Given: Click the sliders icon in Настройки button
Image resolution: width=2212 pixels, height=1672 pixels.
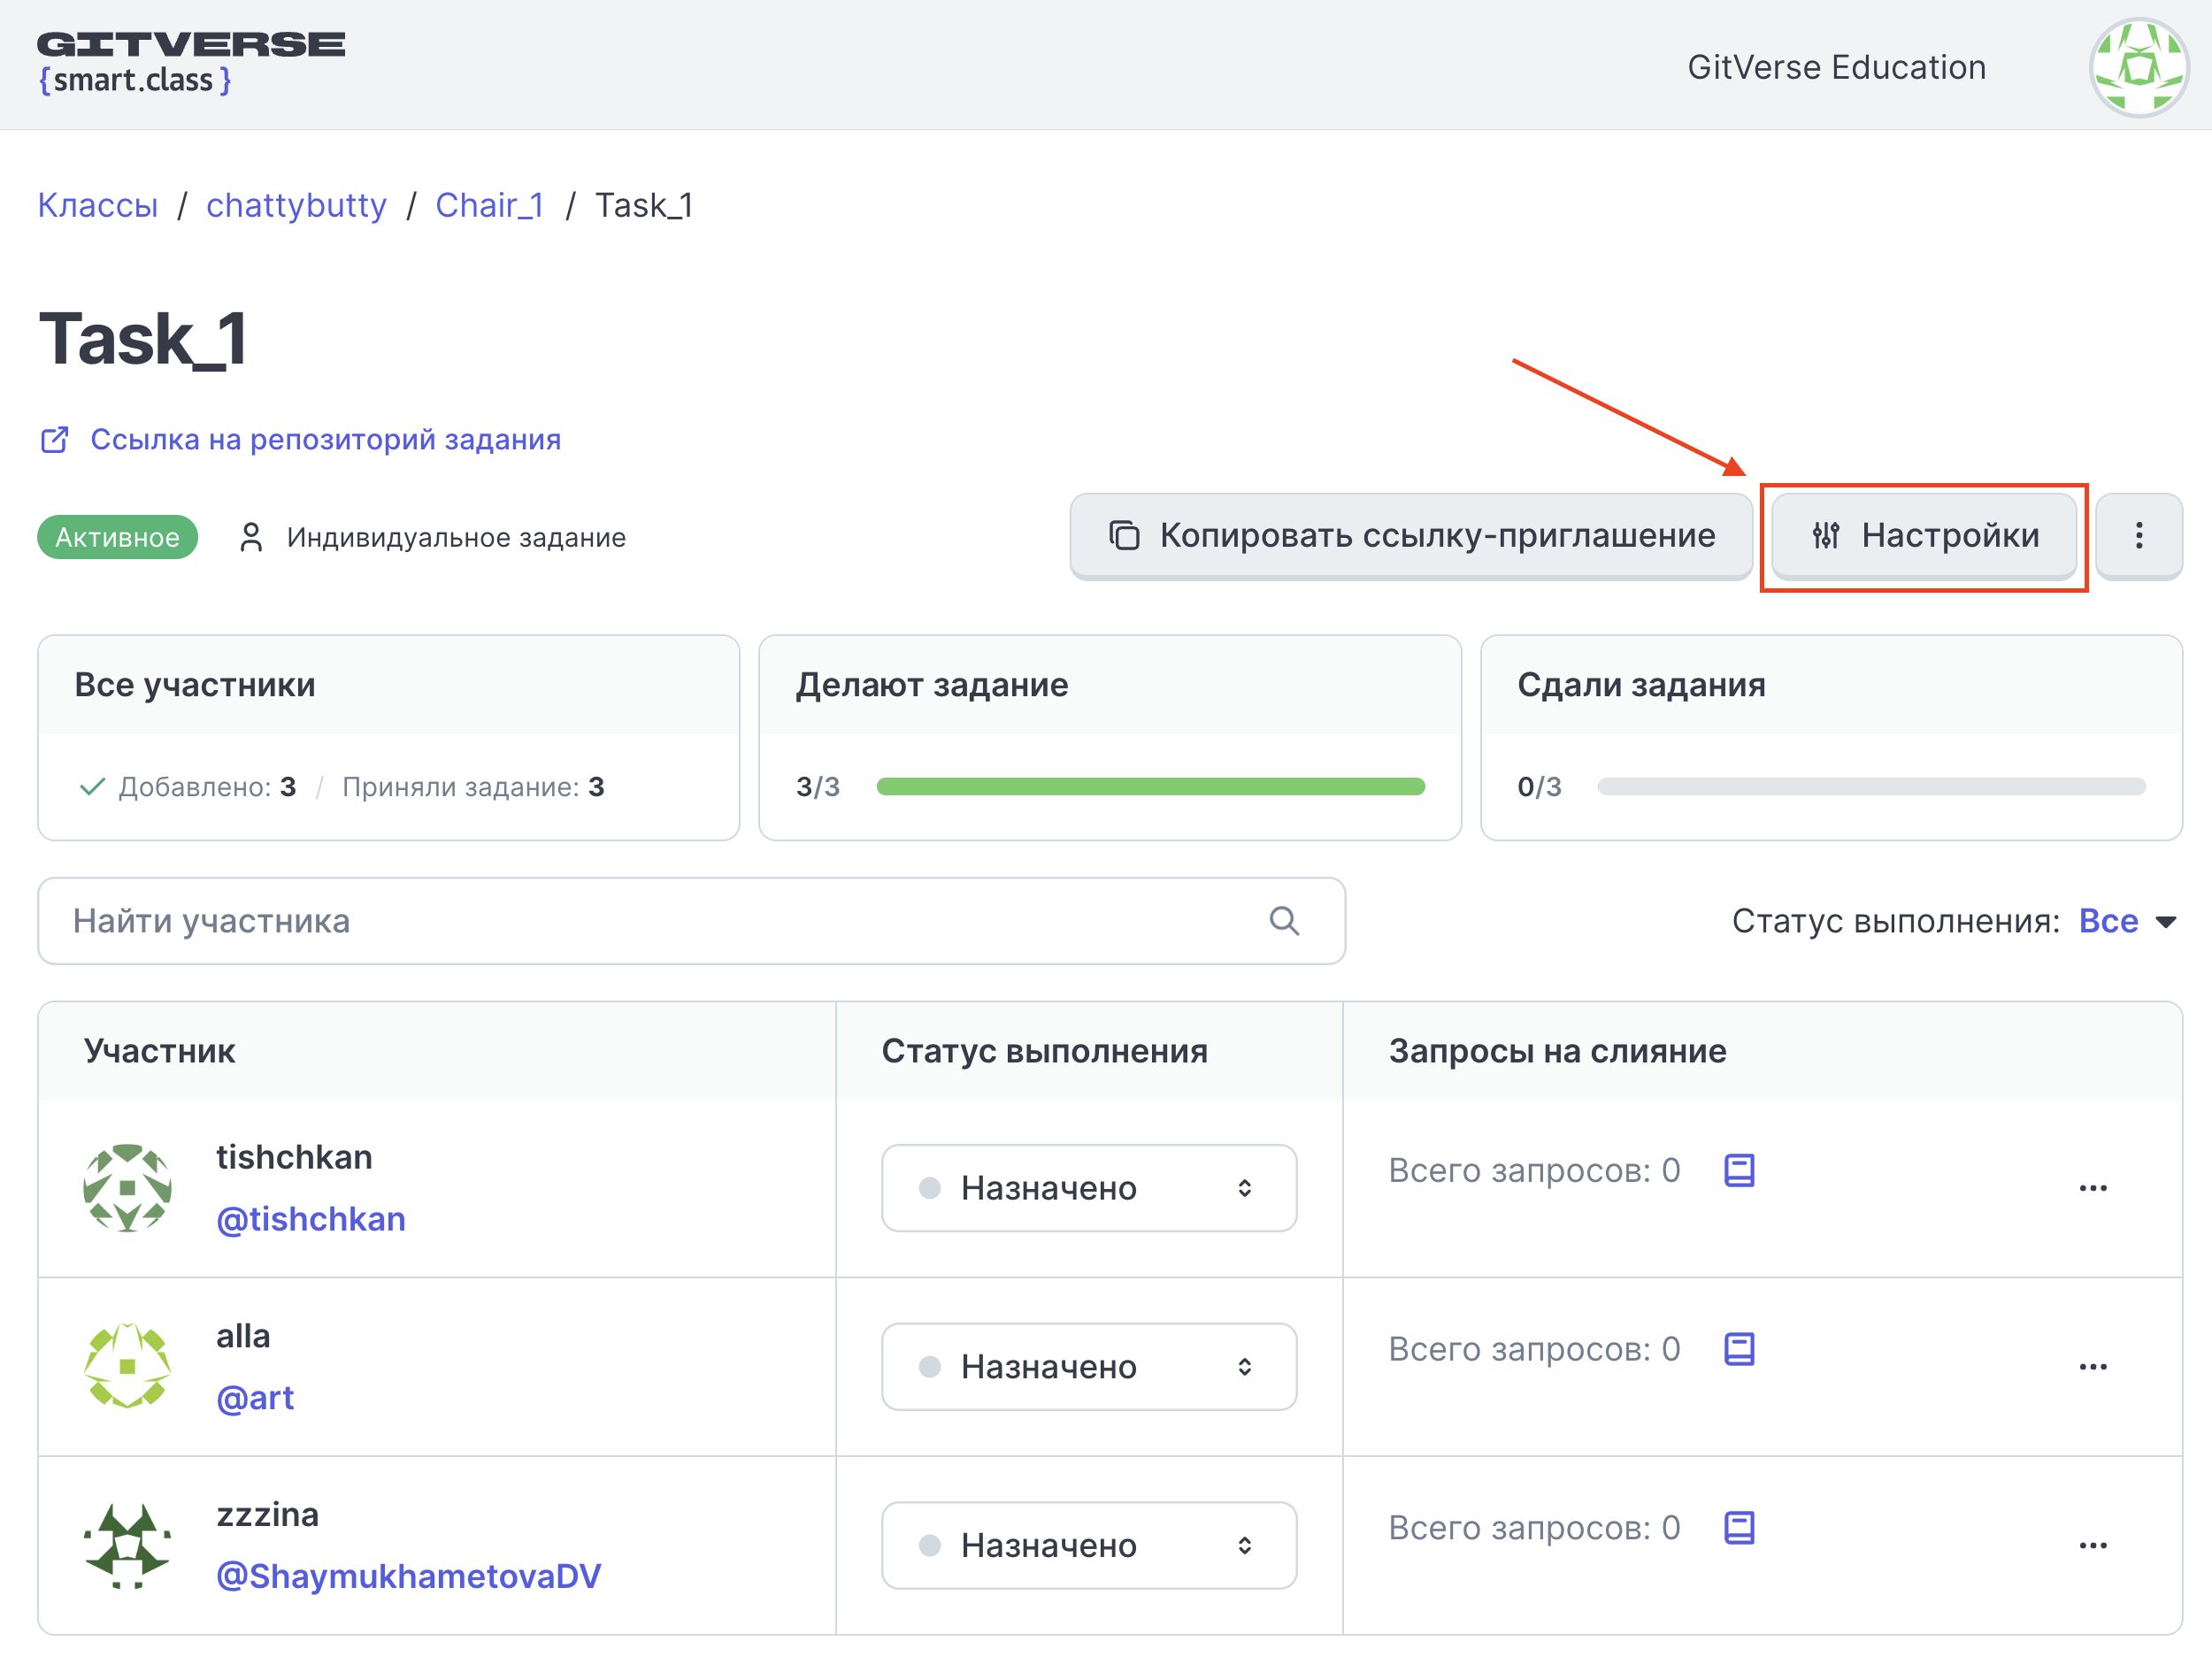Looking at the screenshot, I should tap(1826, 536).
